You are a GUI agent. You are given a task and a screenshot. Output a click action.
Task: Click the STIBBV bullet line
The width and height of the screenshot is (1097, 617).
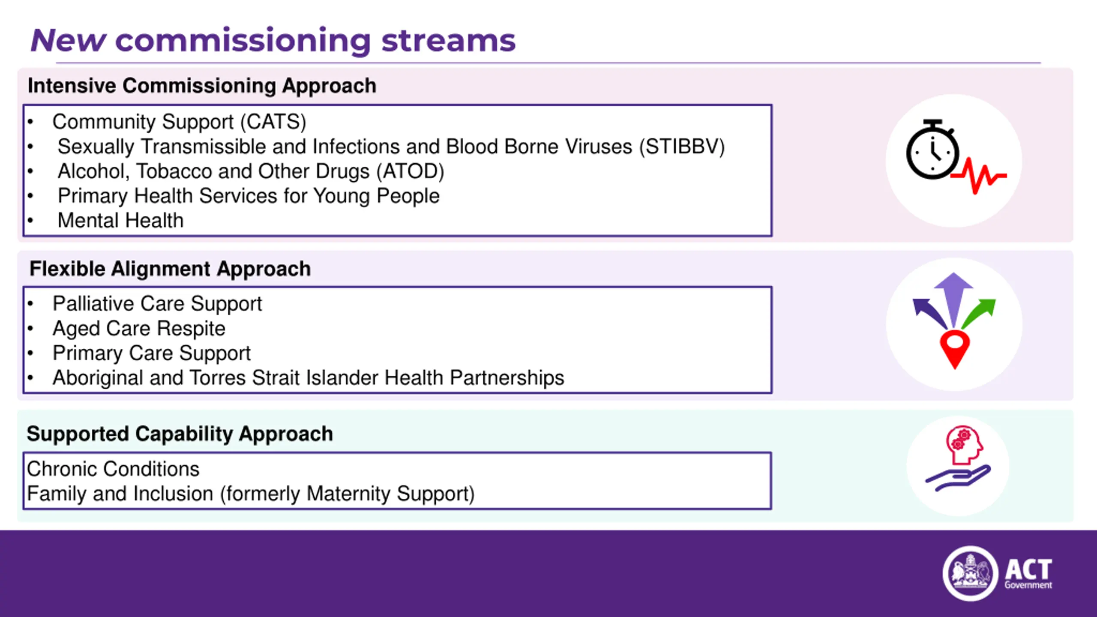[391, 147]
